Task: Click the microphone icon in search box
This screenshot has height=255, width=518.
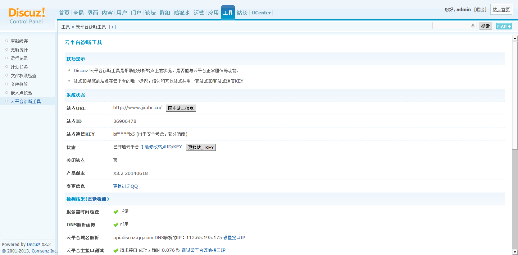Action: click(473, 26)
